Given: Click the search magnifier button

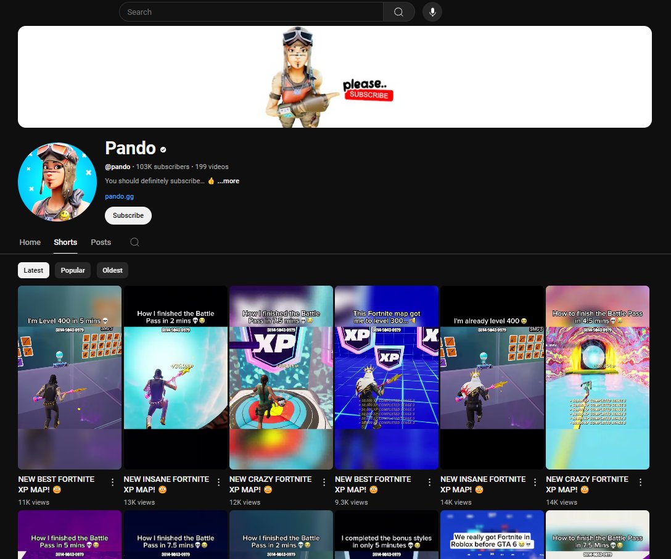Looking at the screenshot, I should coord(398,12).
